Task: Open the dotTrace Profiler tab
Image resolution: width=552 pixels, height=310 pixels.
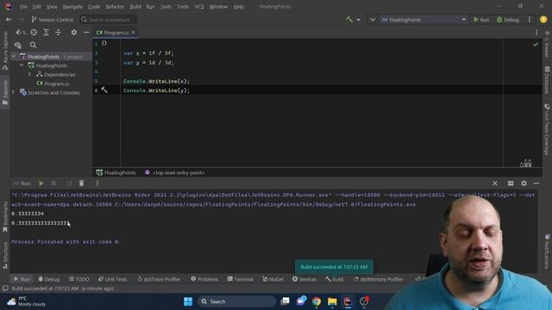Action: click(x=159, y=279)
